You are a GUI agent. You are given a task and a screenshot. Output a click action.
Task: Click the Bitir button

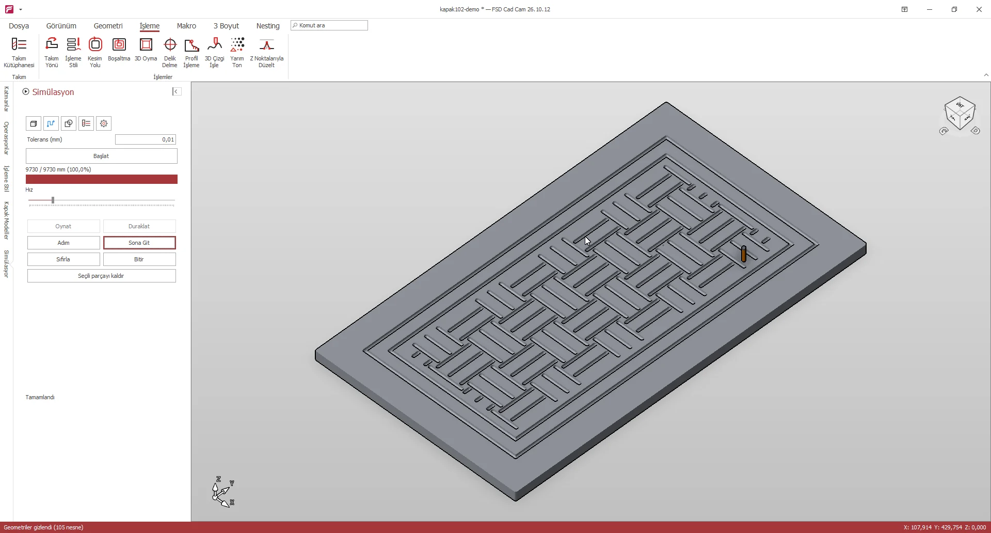point(139,259)
